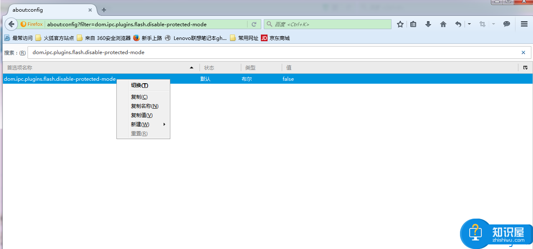
Task: Expand dropdown next to screenshot tool
Action: click(x=493, y=24)
